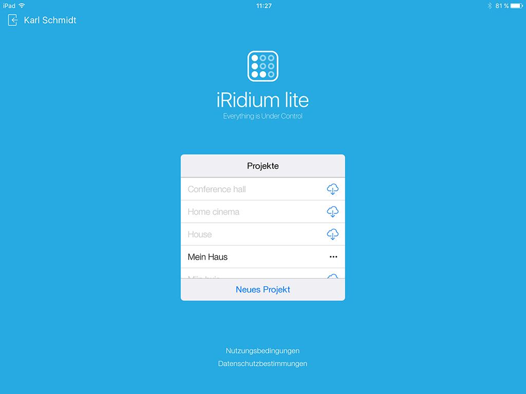Download the Home cinema project from cloud
This screenshot has width=526, height=394.
point(332,212)
